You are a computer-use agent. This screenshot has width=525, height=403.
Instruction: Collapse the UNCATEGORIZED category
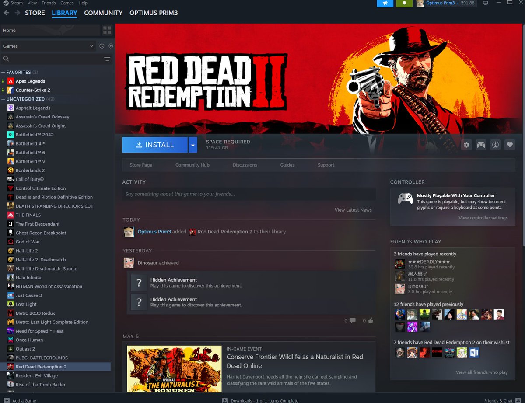[x=3, y=99]
